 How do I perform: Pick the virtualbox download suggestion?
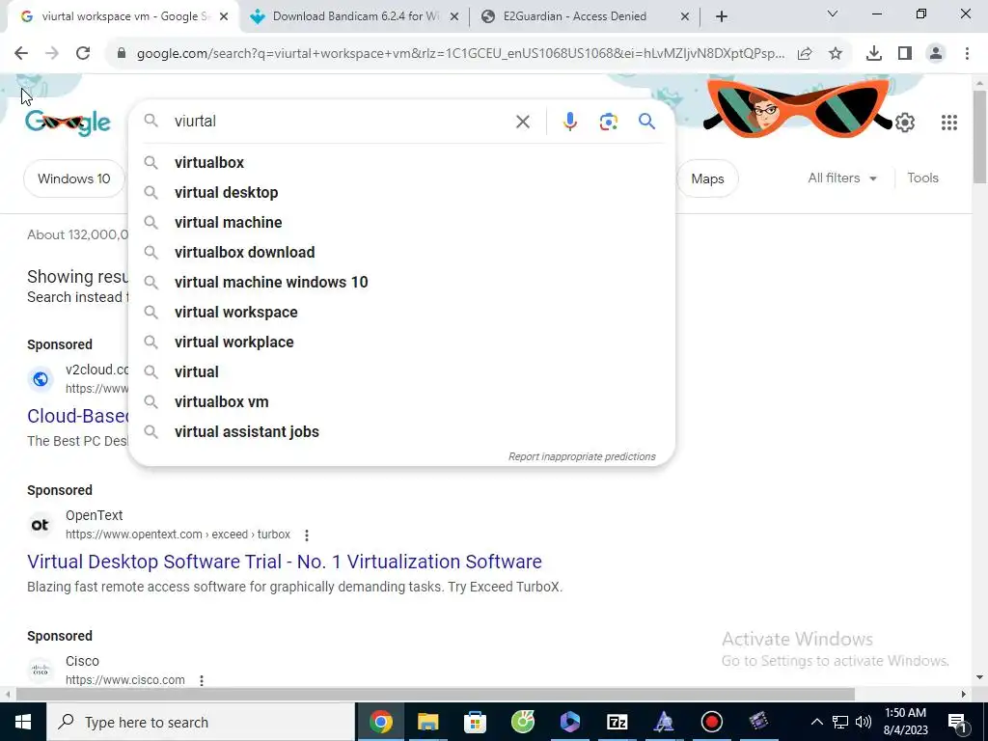(401, 253)
